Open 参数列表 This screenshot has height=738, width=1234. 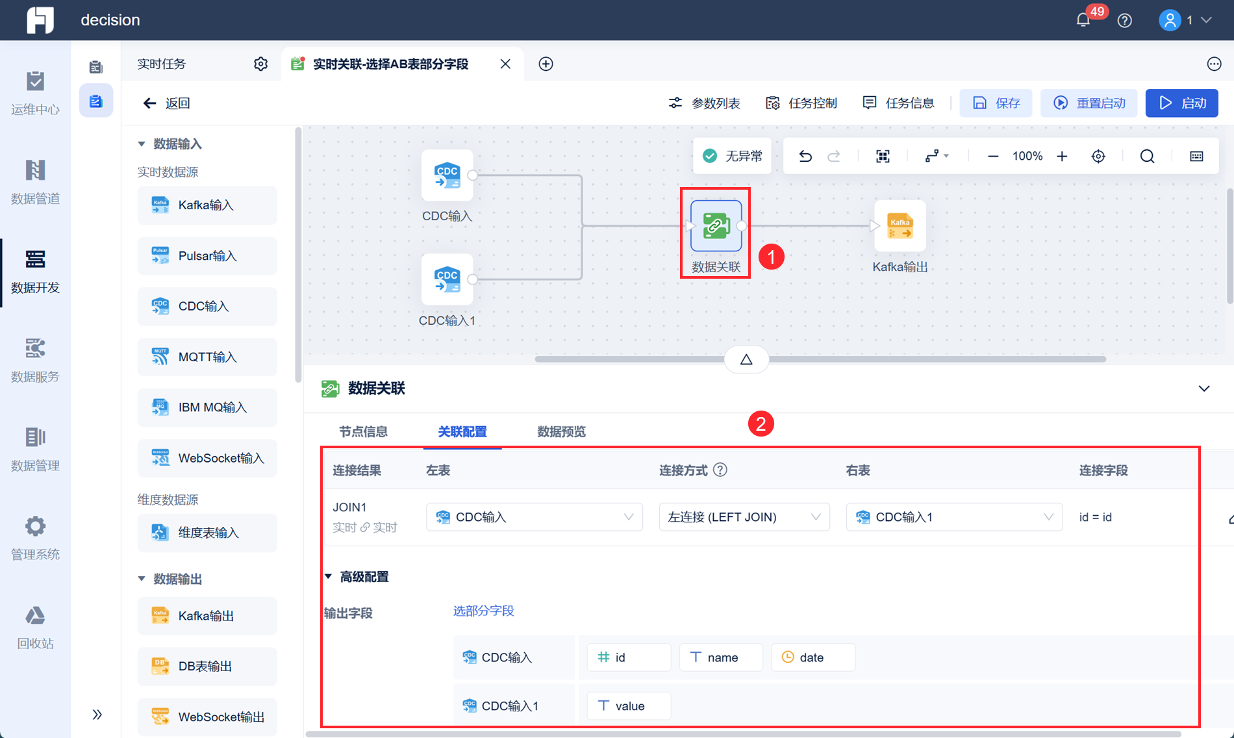(705, 103)
